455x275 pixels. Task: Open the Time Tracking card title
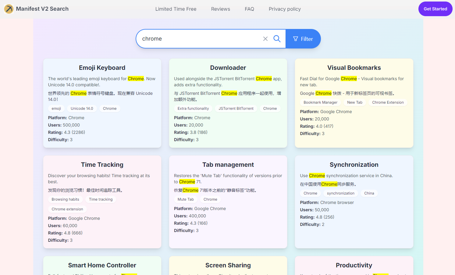pyautogui.click(x=102, y=165)
